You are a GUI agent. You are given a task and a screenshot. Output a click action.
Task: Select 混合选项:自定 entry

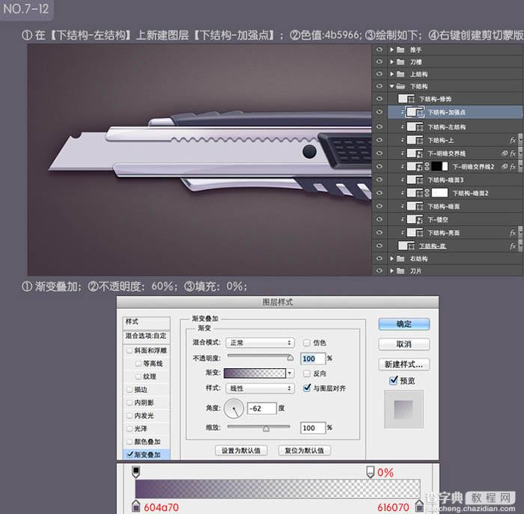coord(147,336)
